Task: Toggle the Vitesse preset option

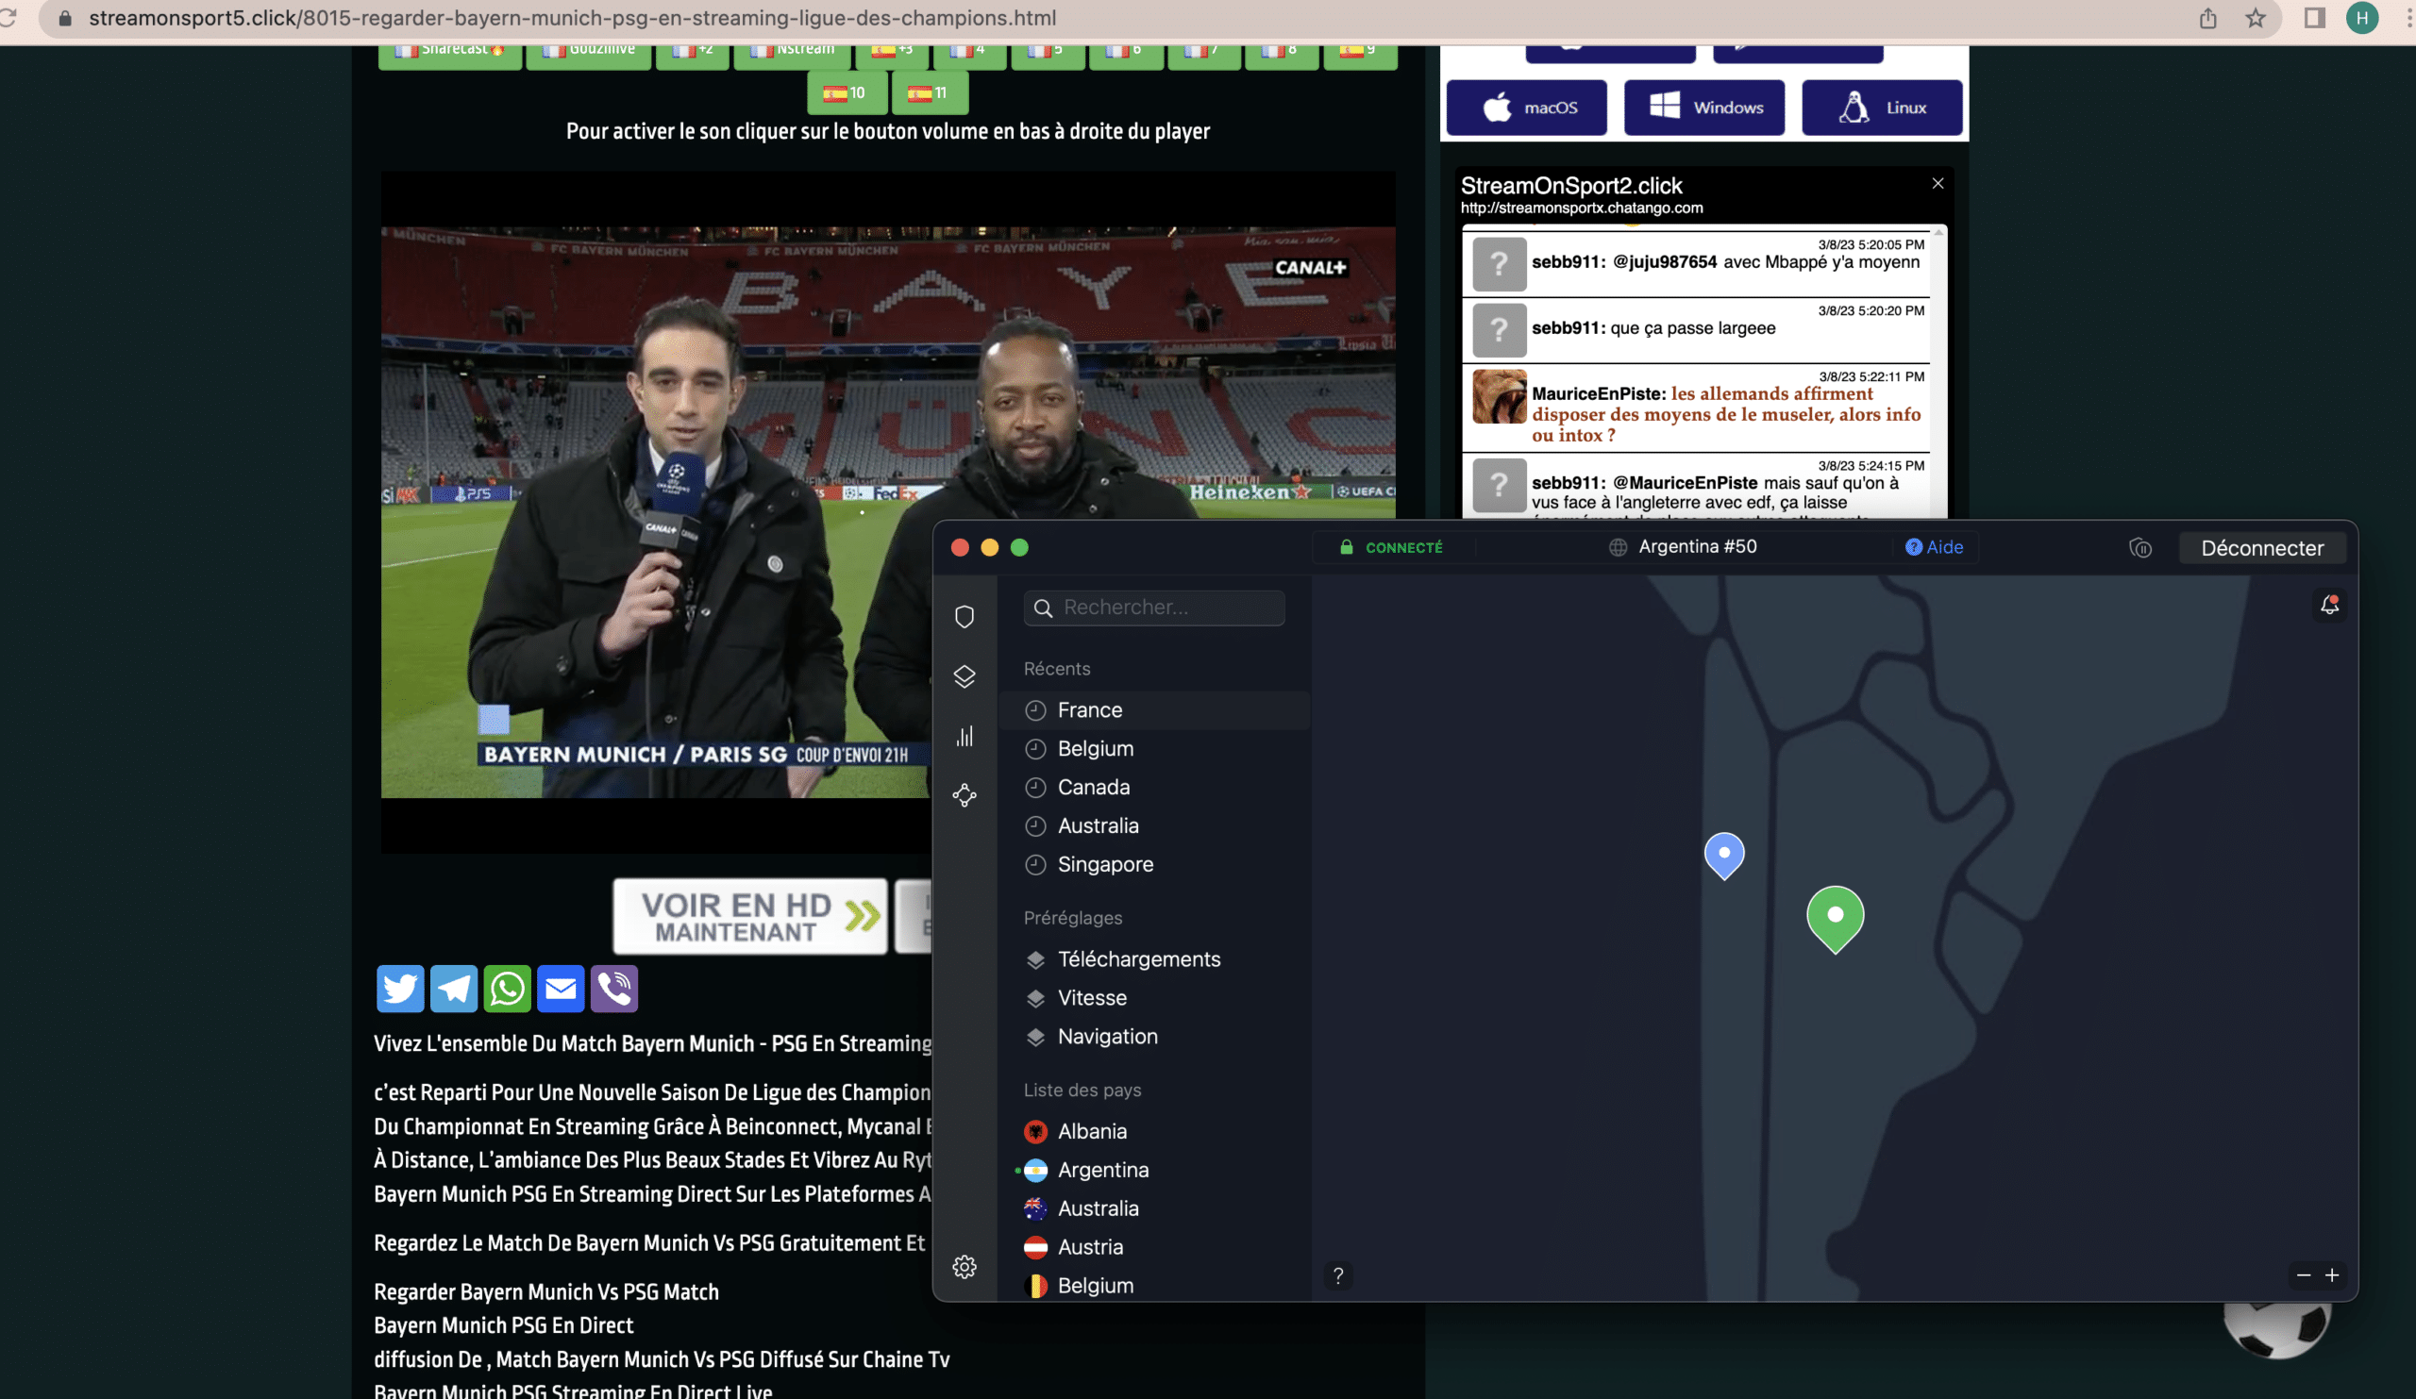Action: [1091, 998]
